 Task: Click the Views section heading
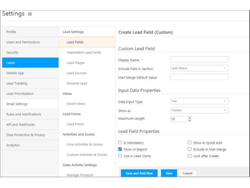pos(67,94)
